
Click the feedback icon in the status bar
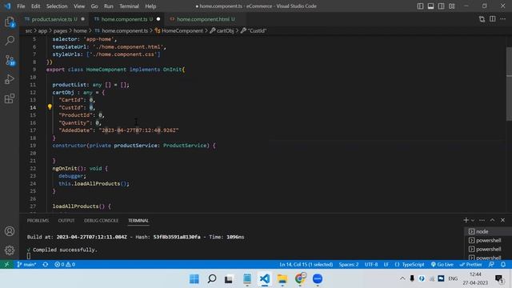(491, 264)
